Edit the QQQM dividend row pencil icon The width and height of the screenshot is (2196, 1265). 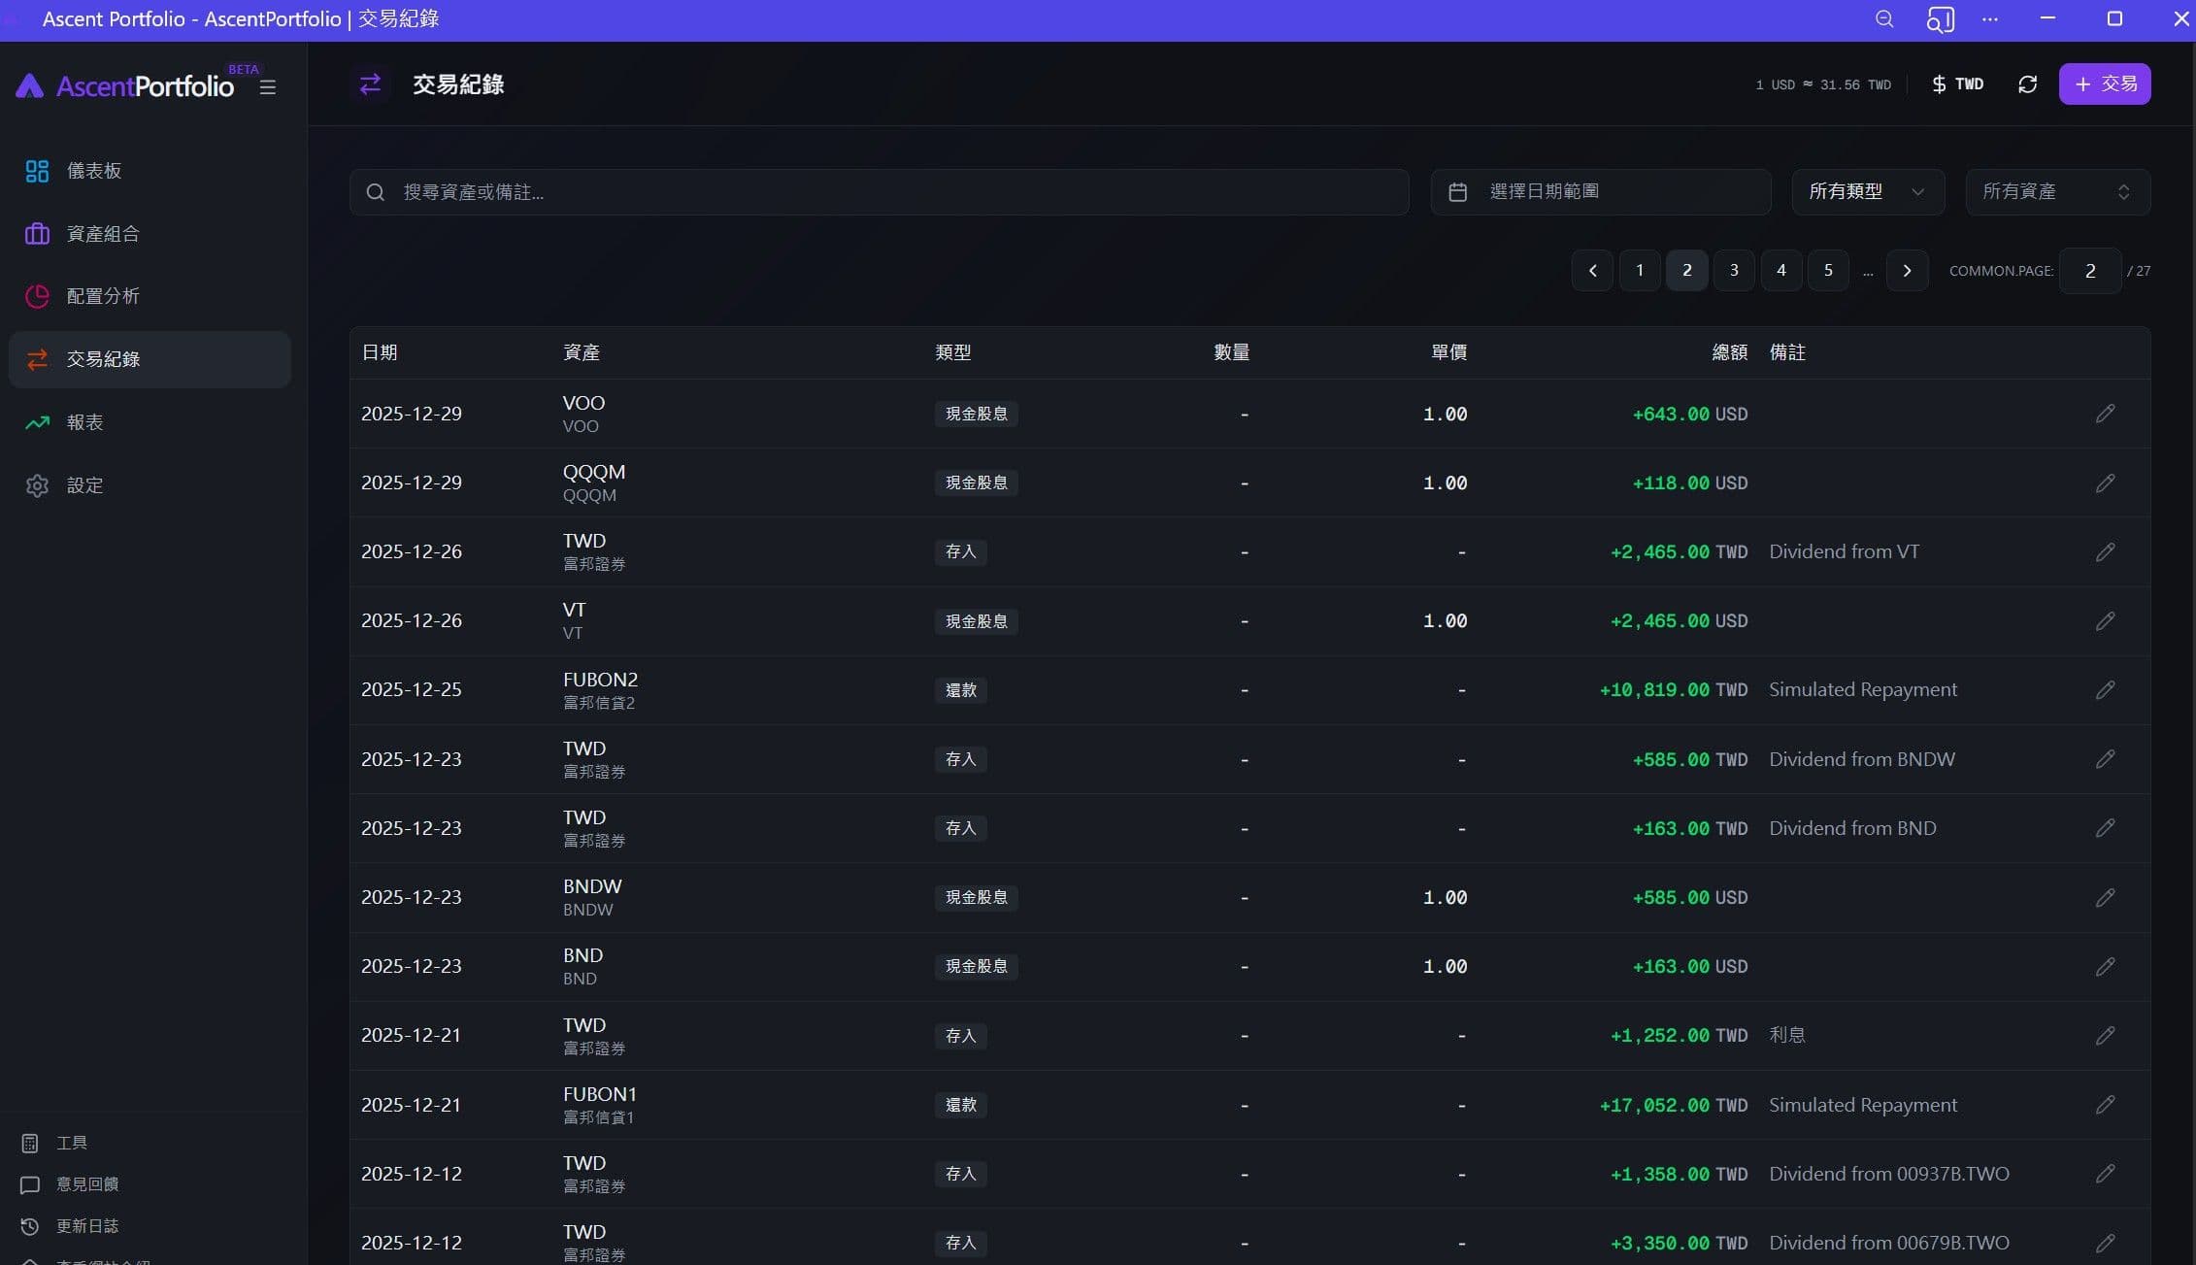(x=2105, y=483)
